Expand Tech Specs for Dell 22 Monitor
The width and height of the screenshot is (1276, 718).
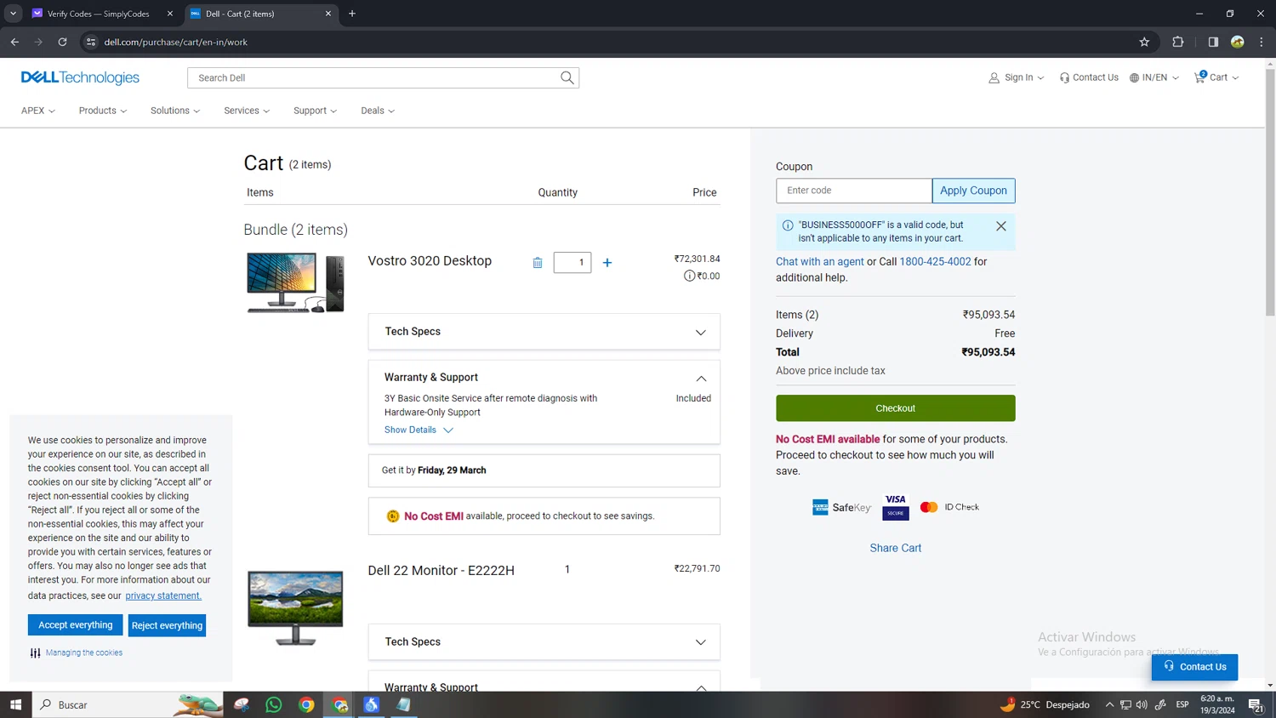pos(544,642)
